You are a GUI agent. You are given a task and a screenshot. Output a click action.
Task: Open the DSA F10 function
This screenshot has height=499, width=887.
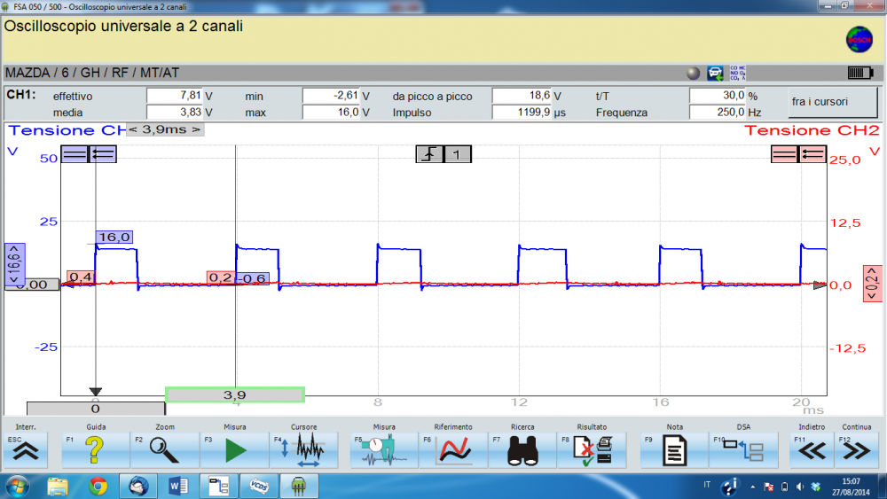(743, 450)
